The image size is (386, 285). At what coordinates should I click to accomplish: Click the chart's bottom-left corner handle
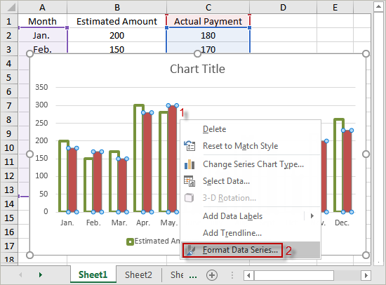(x=29, y=256)
